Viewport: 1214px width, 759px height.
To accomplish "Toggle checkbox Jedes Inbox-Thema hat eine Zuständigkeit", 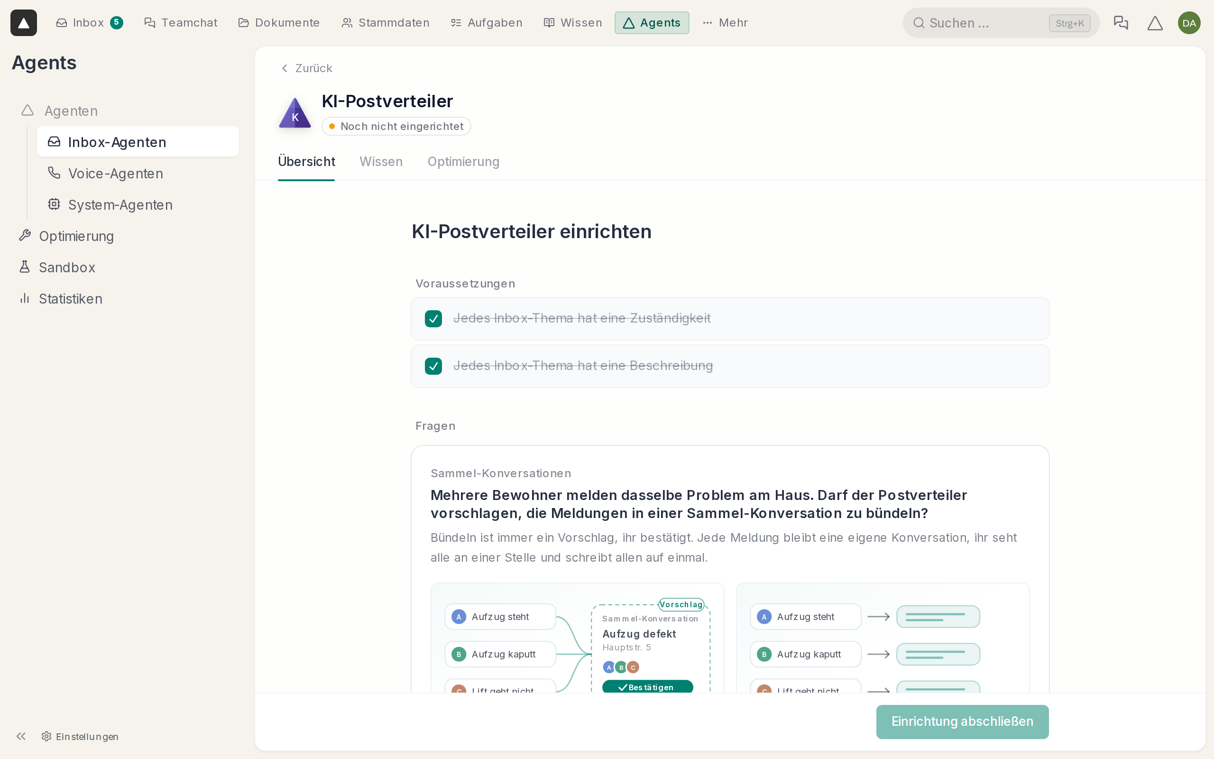I will 433,318.
